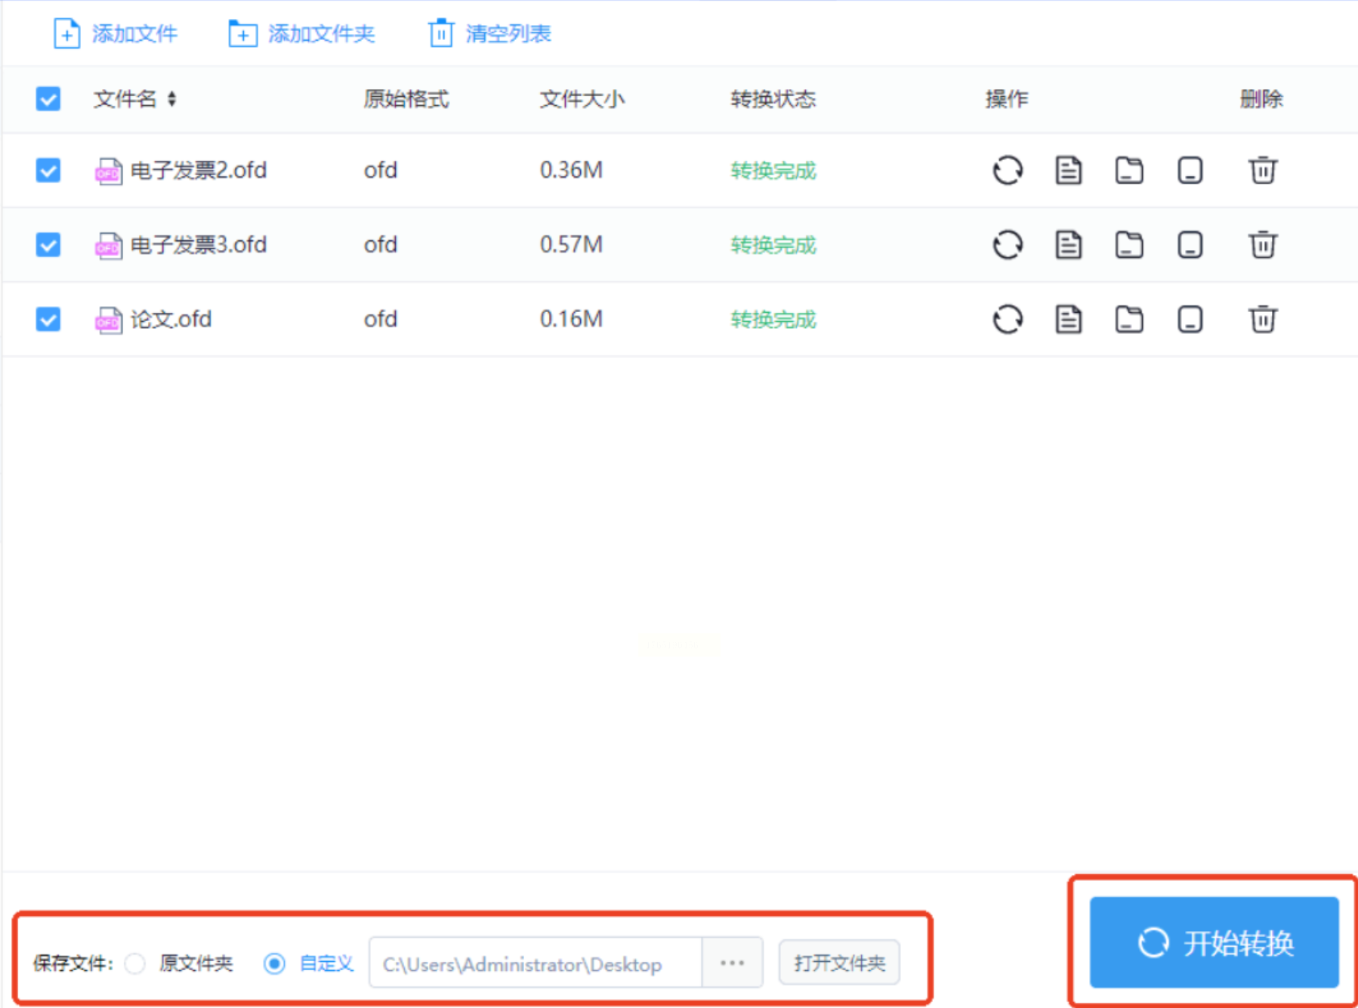Uncheck the 电子发票2.ofd checkbox

coord(48,170)
